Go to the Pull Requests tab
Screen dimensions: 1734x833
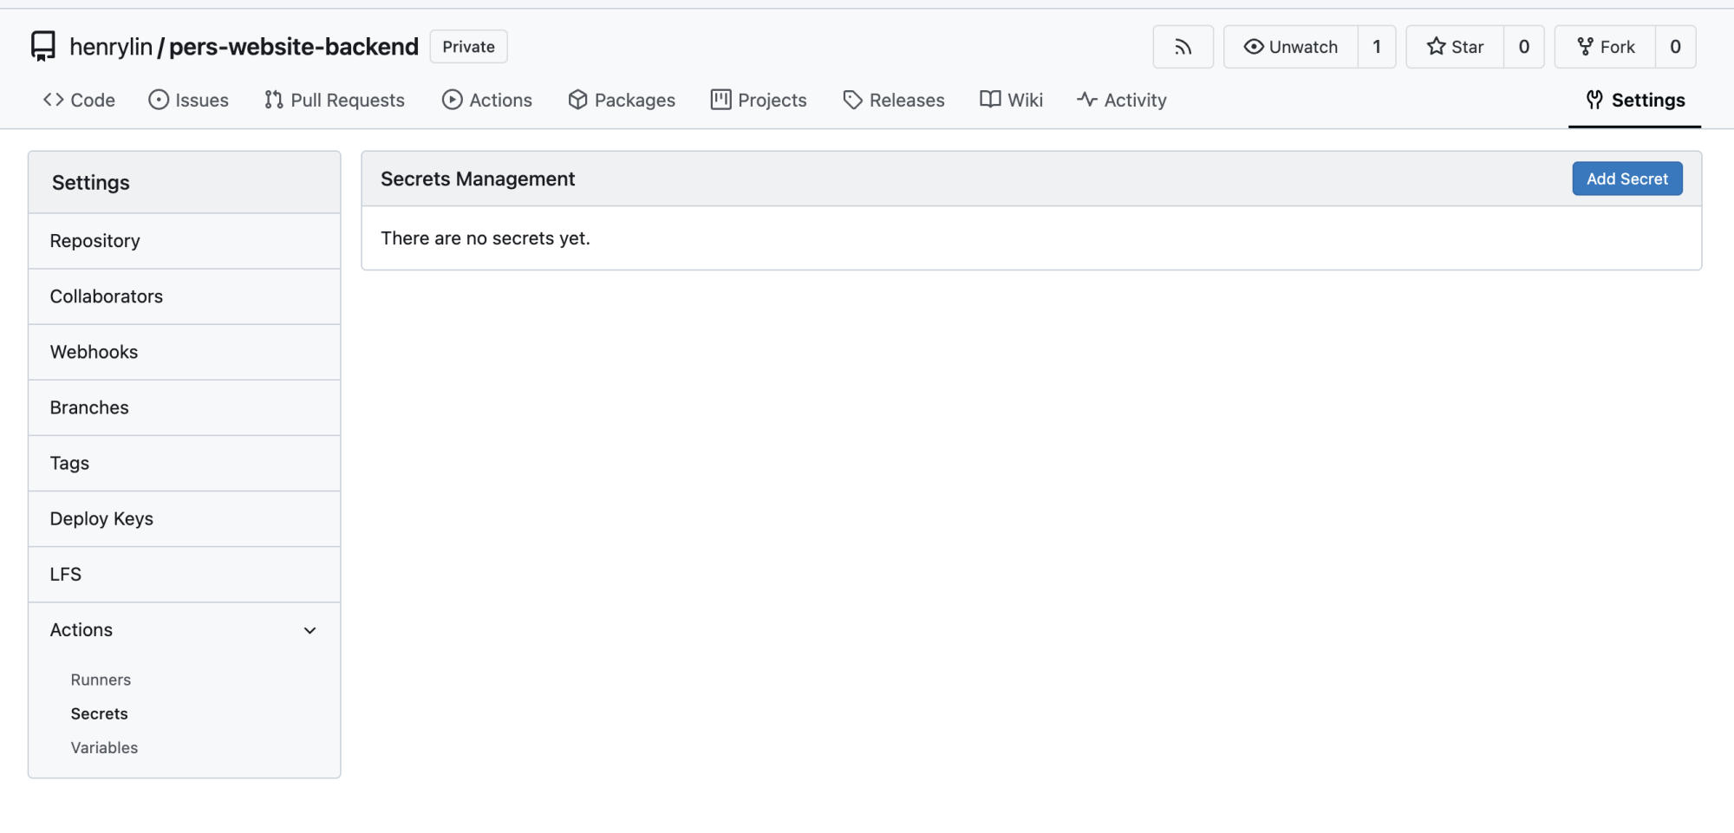pos(335,100)
